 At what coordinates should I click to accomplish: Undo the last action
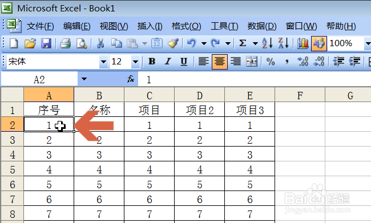[192, 43]
